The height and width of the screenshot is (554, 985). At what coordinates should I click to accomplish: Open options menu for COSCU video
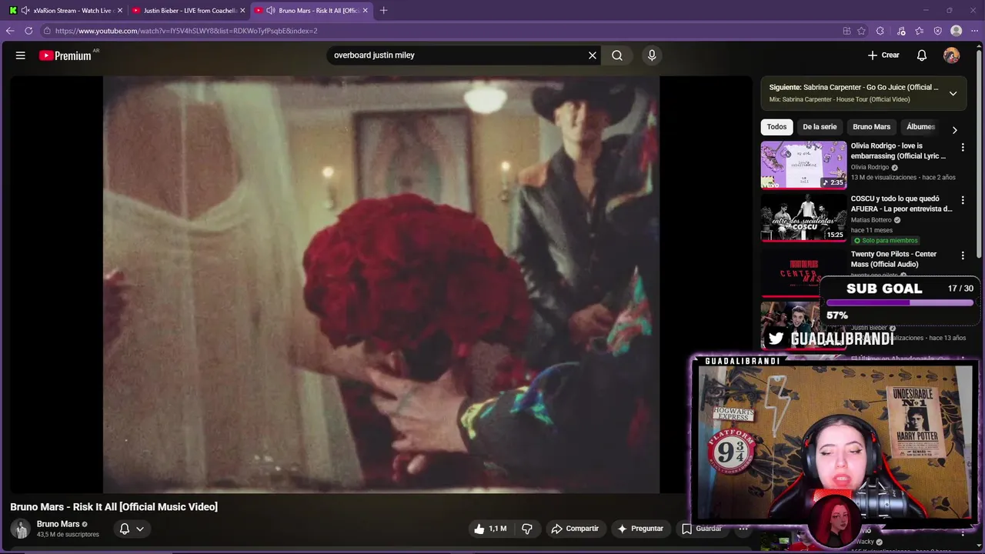click(x=963, y=200)
